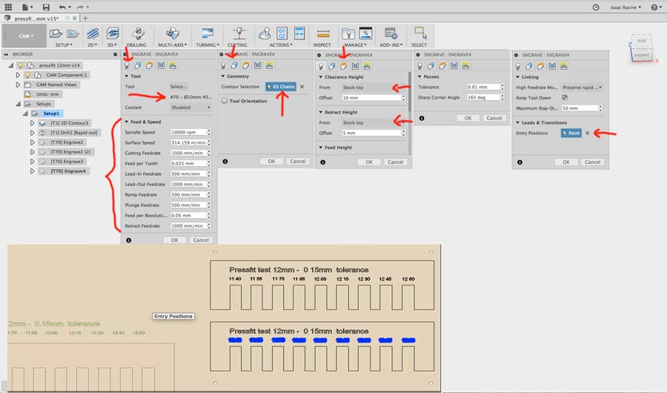Enable the Tool Orientation checkbox
Viewport: 667px width, 393px height.
click(225, 101)
